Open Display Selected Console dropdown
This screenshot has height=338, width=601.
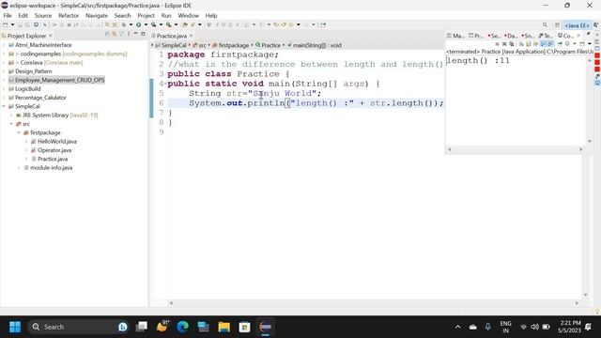pos(575,44)
